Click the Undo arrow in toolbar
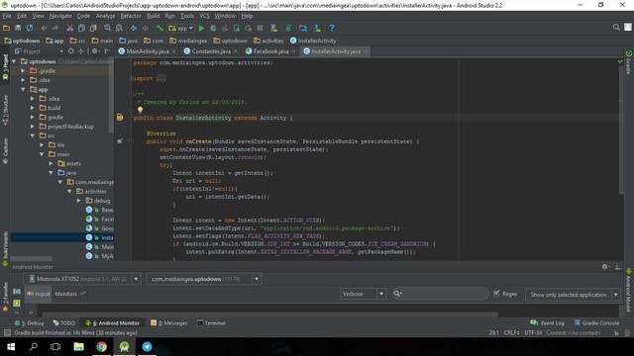 tap(44, 28)
